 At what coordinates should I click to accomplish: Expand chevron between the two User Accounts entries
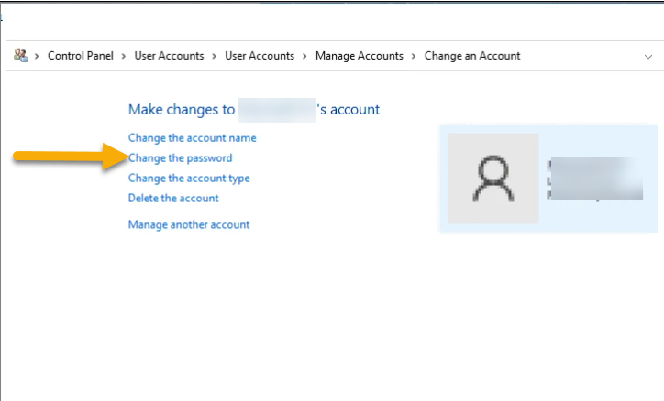coord(215,56)
